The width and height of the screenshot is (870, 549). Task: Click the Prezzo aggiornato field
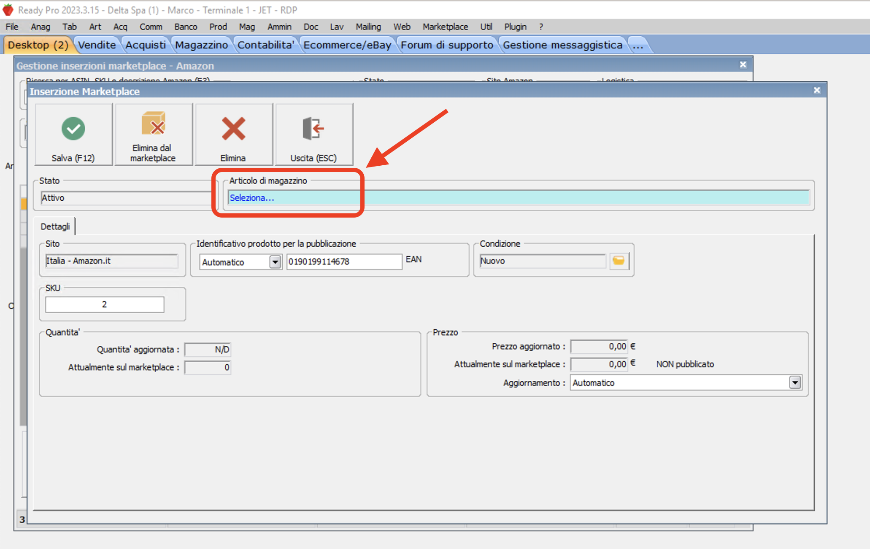click(x=599, y=347)
